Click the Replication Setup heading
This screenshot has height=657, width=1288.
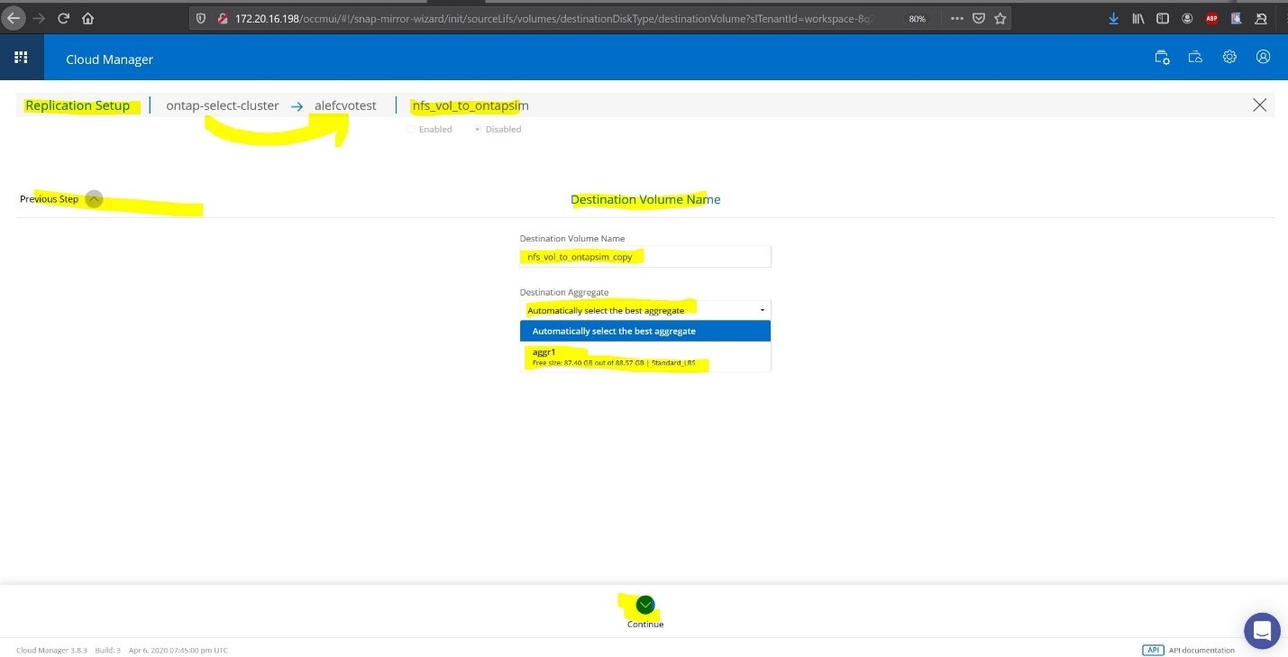tap(78, 105)
